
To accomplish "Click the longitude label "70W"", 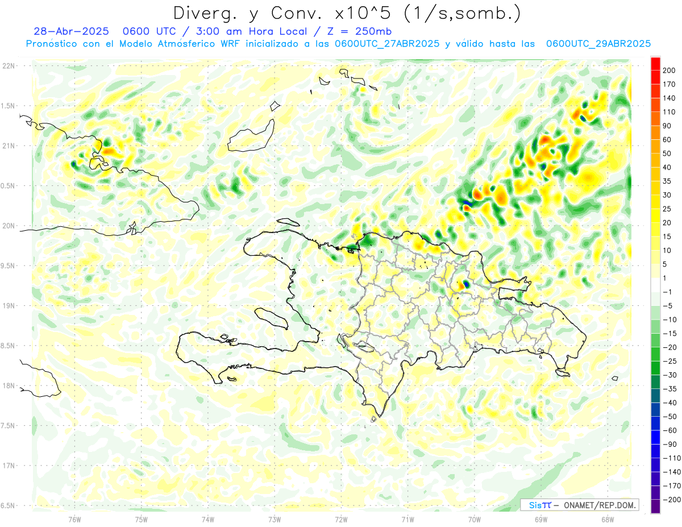I will 475,520.
